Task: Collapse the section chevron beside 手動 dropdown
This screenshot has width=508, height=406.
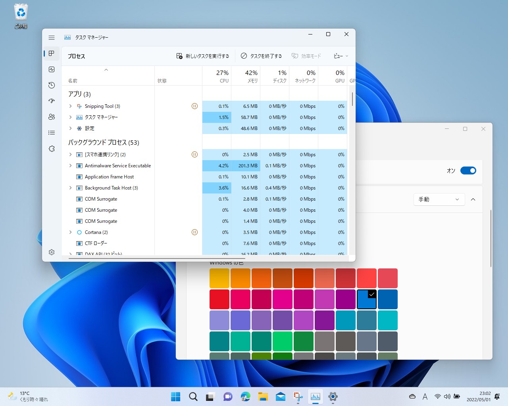Action: pos(473,199)
